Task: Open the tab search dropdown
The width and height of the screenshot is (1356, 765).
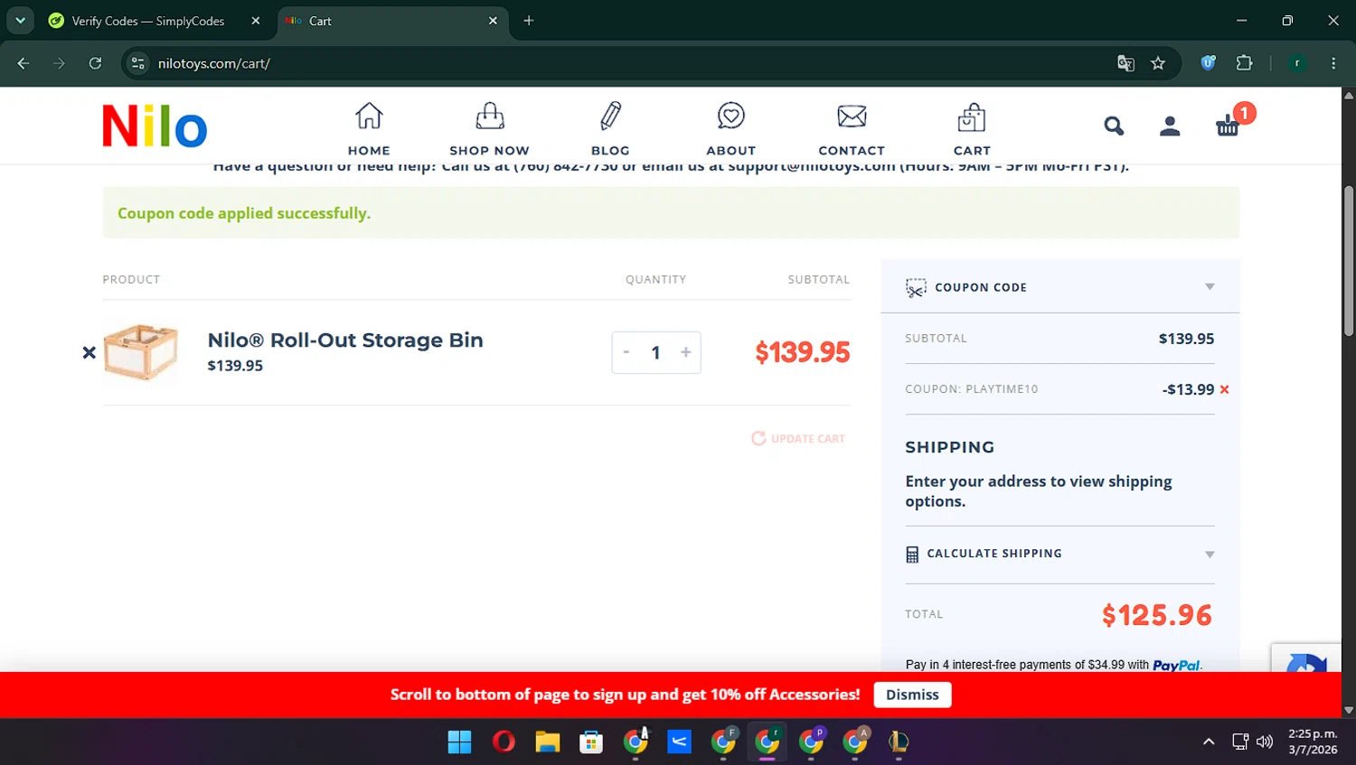Action: (20, 20)
